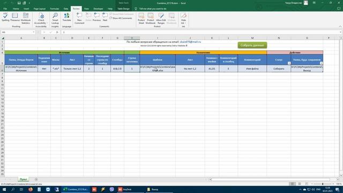Switch to Combine Excel taskbar item
343x193 pixels.
coord(76,189)
